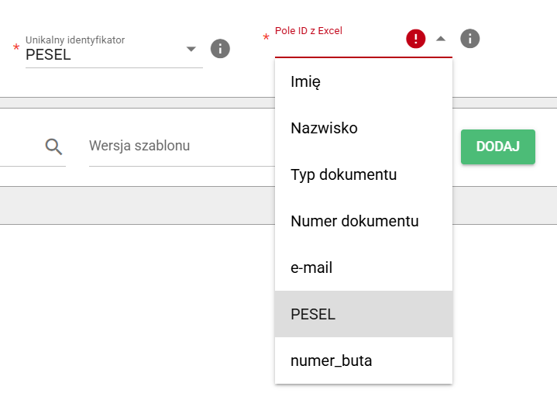This screenshot has width=557, height=414.
Task: Collapse Pole ID z Excel list arrow
Action: (x=441, y=38)
